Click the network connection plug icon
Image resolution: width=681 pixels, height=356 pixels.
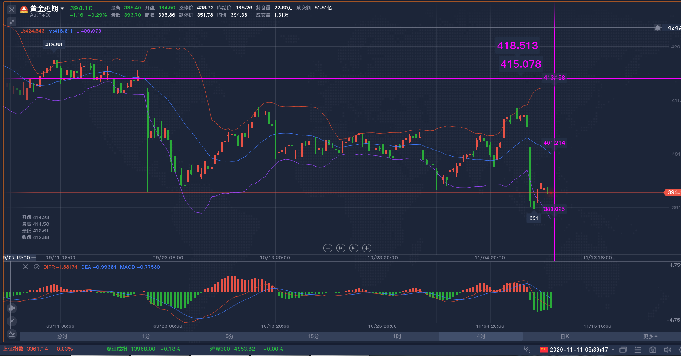click(x=527, y=349)
